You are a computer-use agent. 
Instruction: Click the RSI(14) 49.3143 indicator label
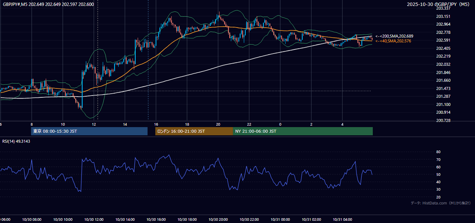[16, 141]
